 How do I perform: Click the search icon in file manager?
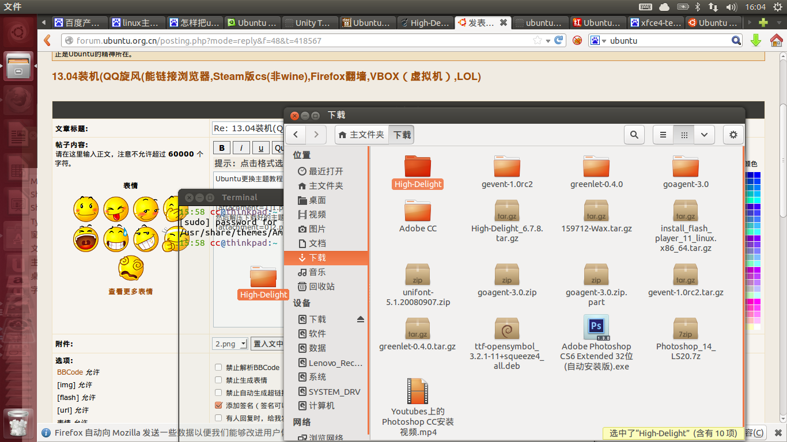click(x=634, y=135)
